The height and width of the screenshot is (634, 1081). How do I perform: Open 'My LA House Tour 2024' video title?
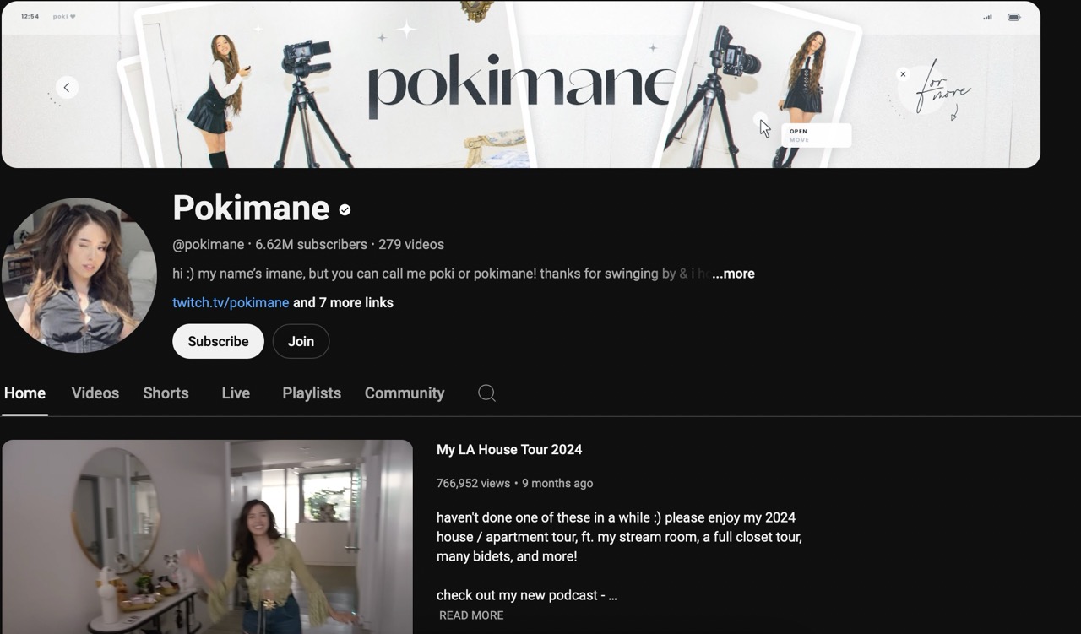click(x=509, y=450)
